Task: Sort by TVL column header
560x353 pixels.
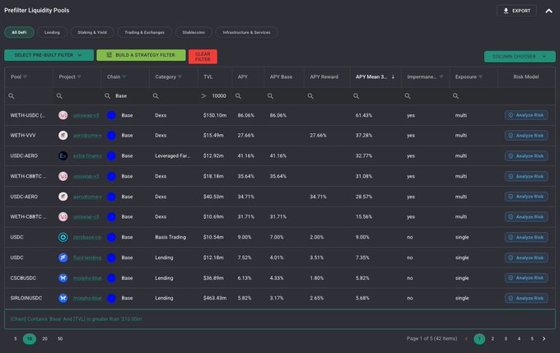Action: coord(208,77)
